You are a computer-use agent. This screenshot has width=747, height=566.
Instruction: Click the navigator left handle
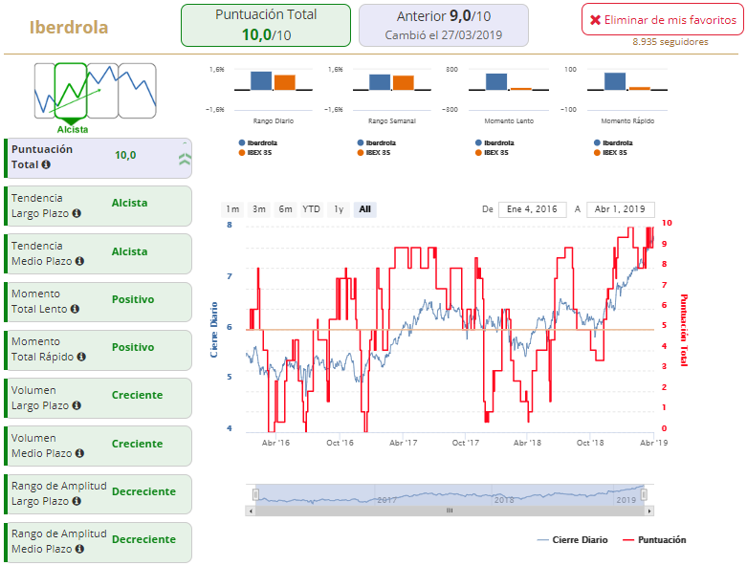pos(255,495)
